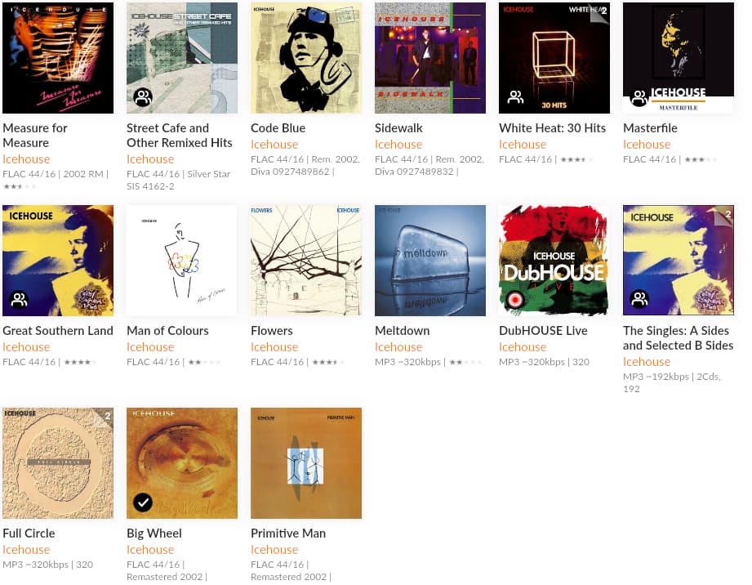Open the Man of Colours album cover

(182, 261)
